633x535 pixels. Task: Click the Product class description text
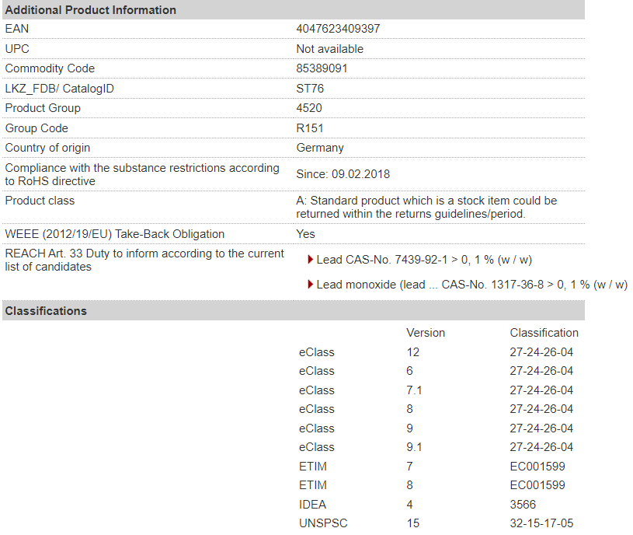click(426, 208)
